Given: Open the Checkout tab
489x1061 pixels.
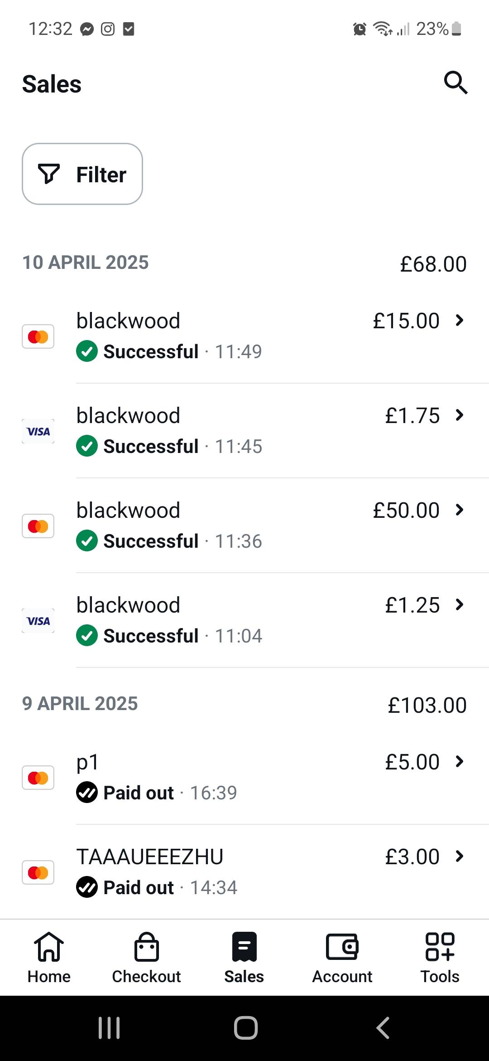Looking at the screenshot, I should click(146, 958).
